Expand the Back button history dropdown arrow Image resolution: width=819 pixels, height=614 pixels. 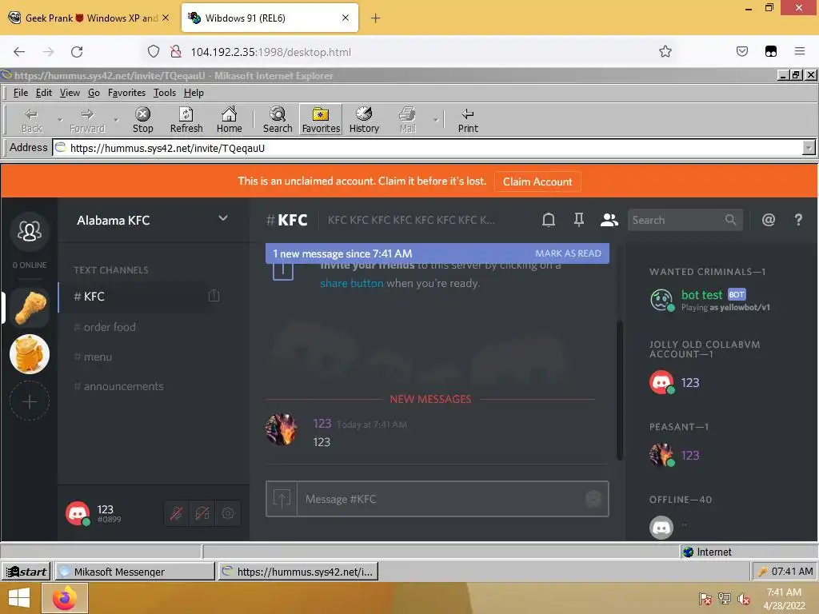click(59, 120)
